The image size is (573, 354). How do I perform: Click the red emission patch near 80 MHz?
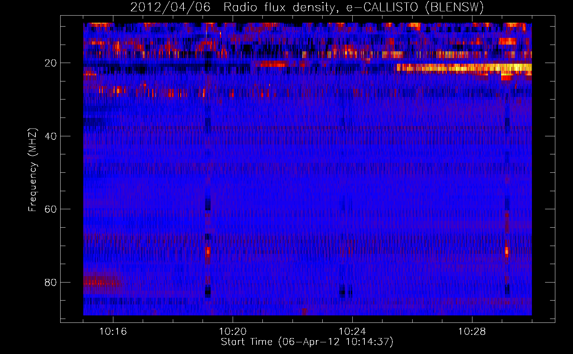click(101, 282)
